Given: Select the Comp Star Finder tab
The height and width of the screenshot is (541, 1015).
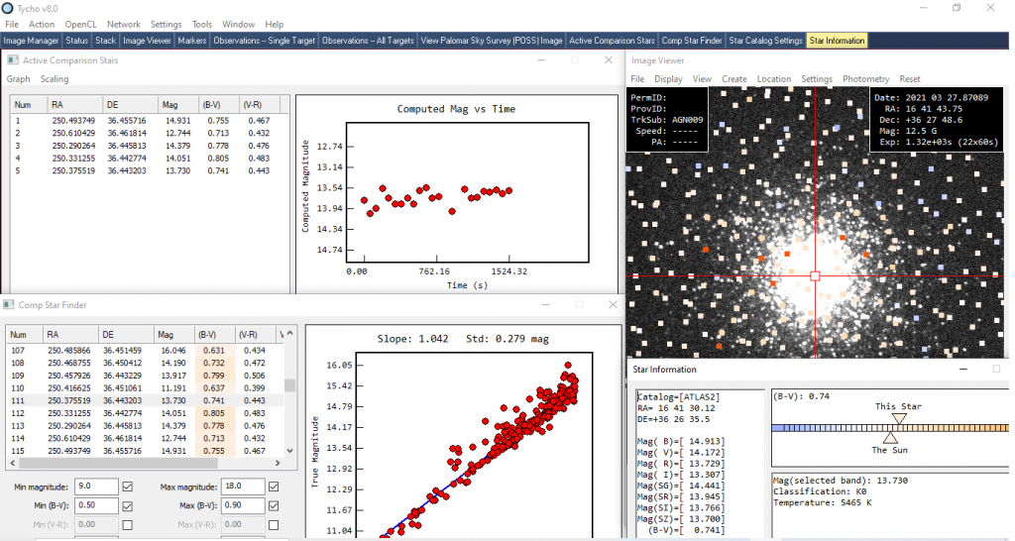Looking at the screenshot, I should pos(691,40).
